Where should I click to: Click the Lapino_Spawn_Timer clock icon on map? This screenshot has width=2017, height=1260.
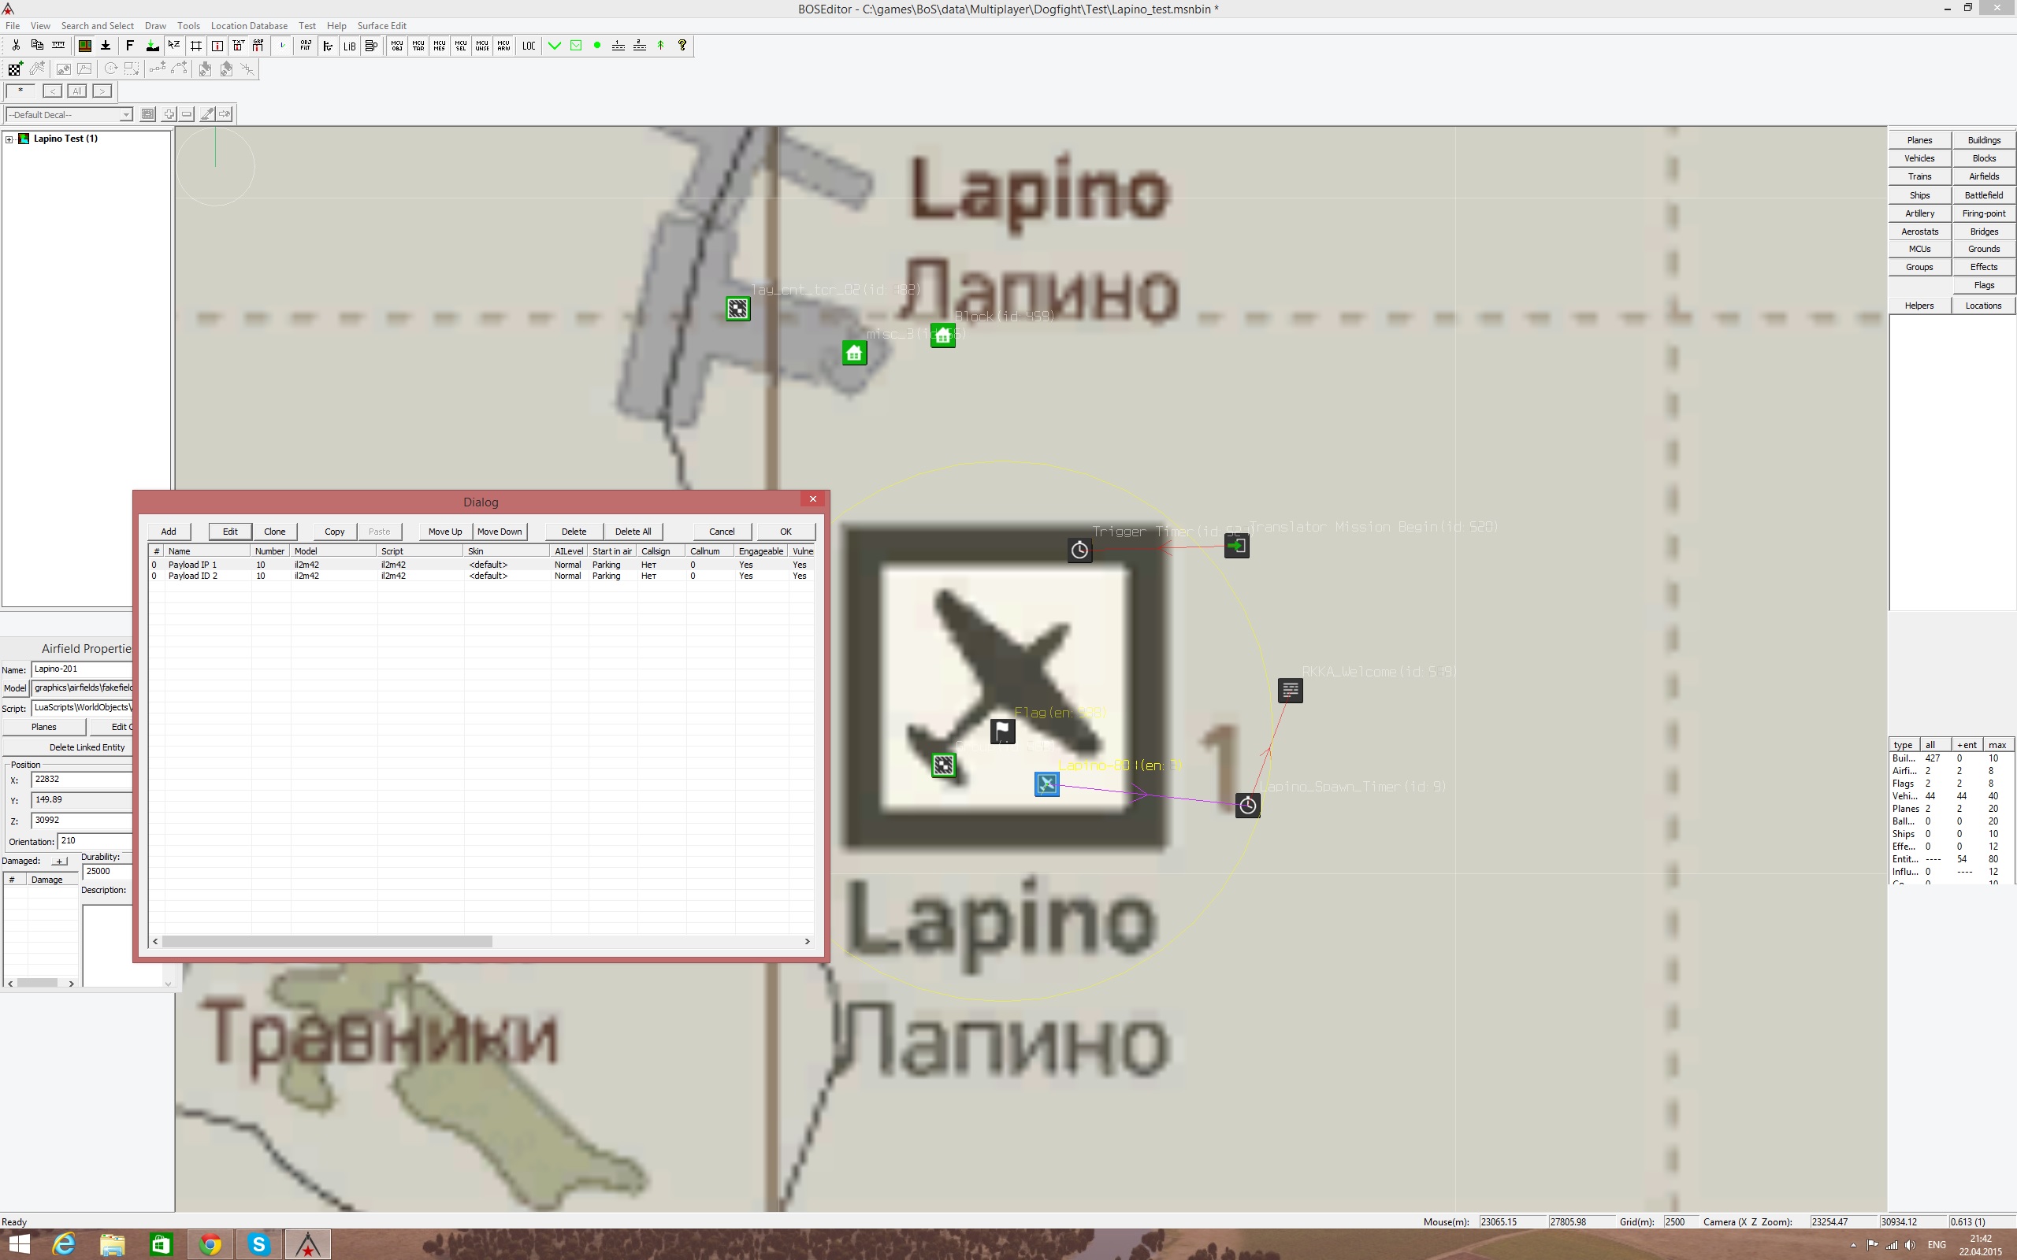coord(1247,805)
